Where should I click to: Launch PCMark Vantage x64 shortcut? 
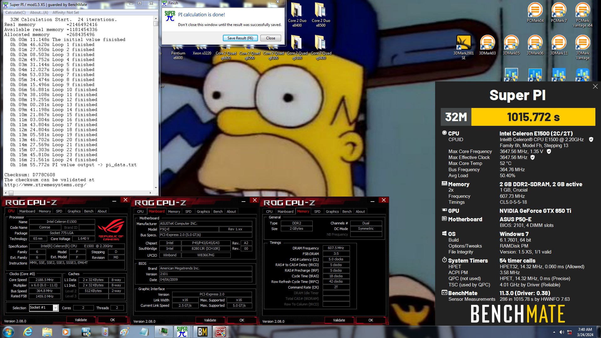tap(583, 15)
